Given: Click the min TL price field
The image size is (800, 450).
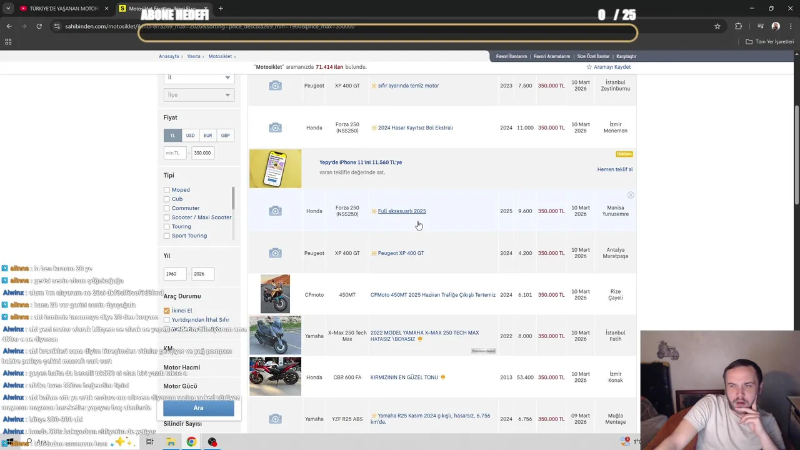Looking at the screenshot, I should point(176,153).
